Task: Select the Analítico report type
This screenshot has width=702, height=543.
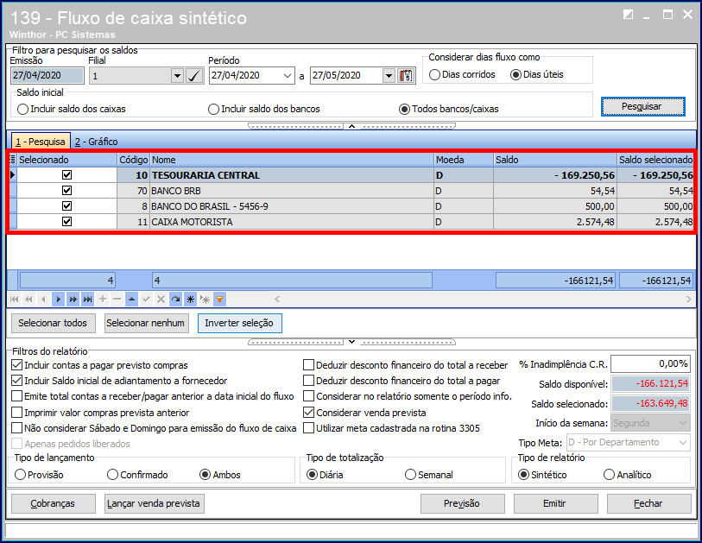Action: click(x=627, y=475)
